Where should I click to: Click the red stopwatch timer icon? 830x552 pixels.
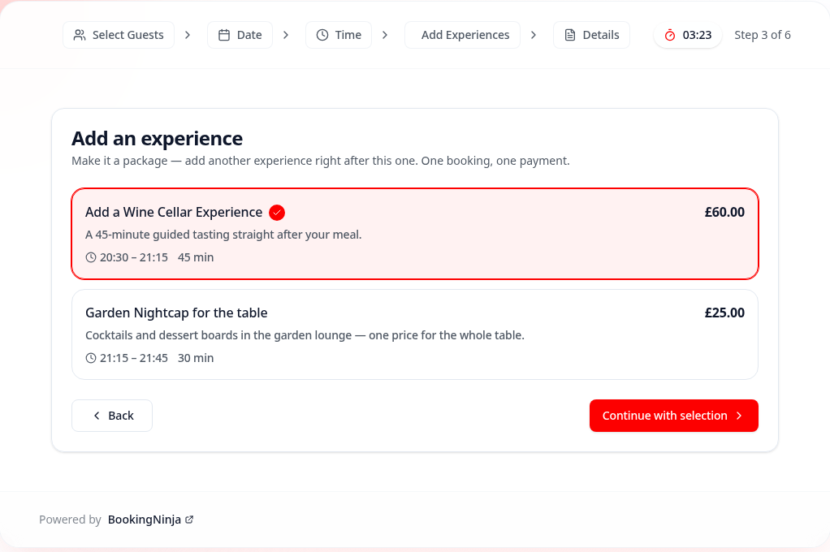pos(670,35)
